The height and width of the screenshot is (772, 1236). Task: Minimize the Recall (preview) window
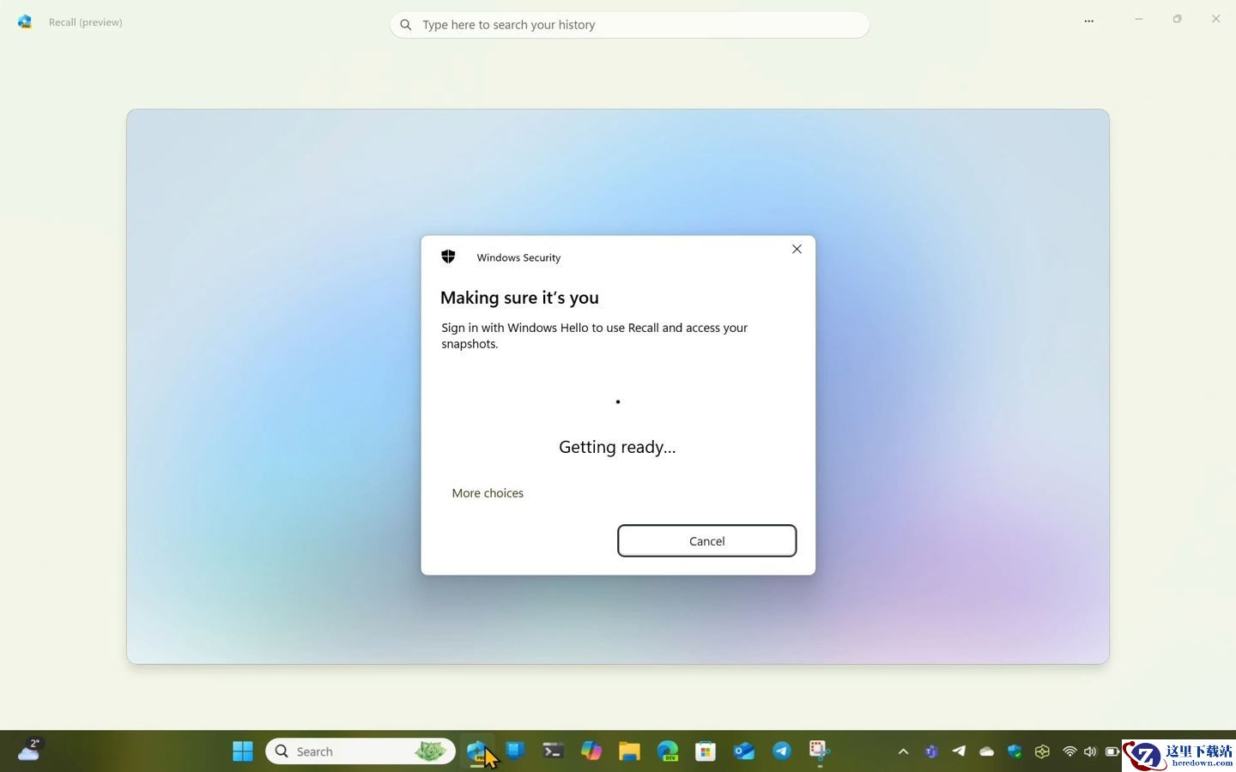pyautogui.click(x=1138, y=19)
